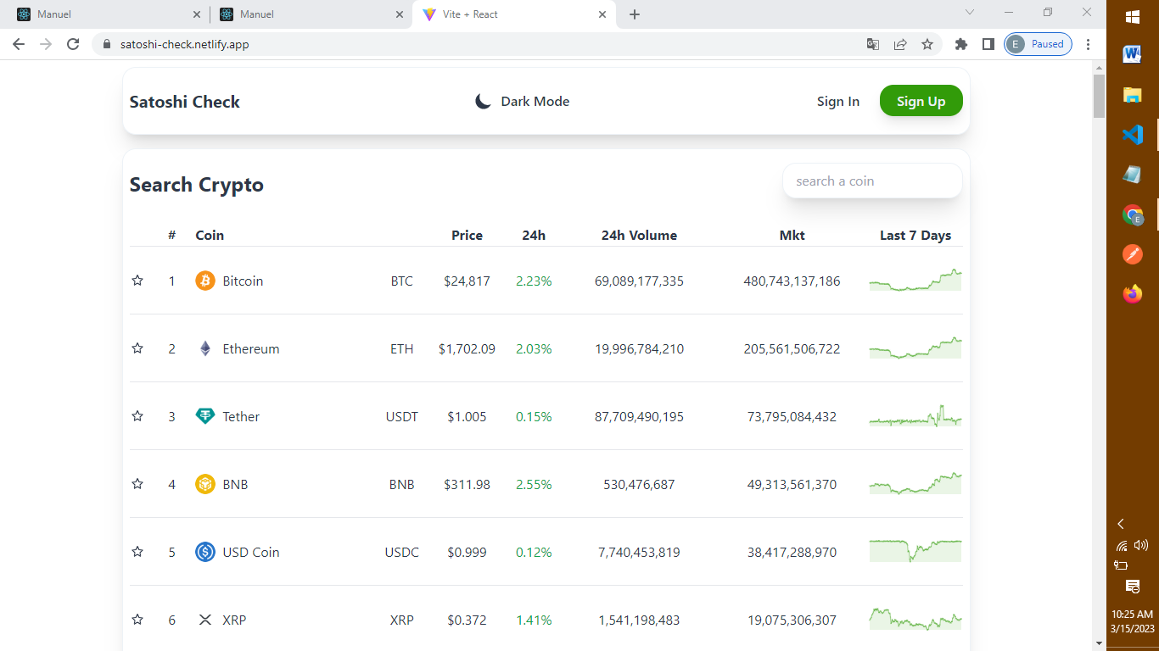Open the Windows Start menu
Viewport: 1159px width, 651px height.
click(x=1133, y=16)
